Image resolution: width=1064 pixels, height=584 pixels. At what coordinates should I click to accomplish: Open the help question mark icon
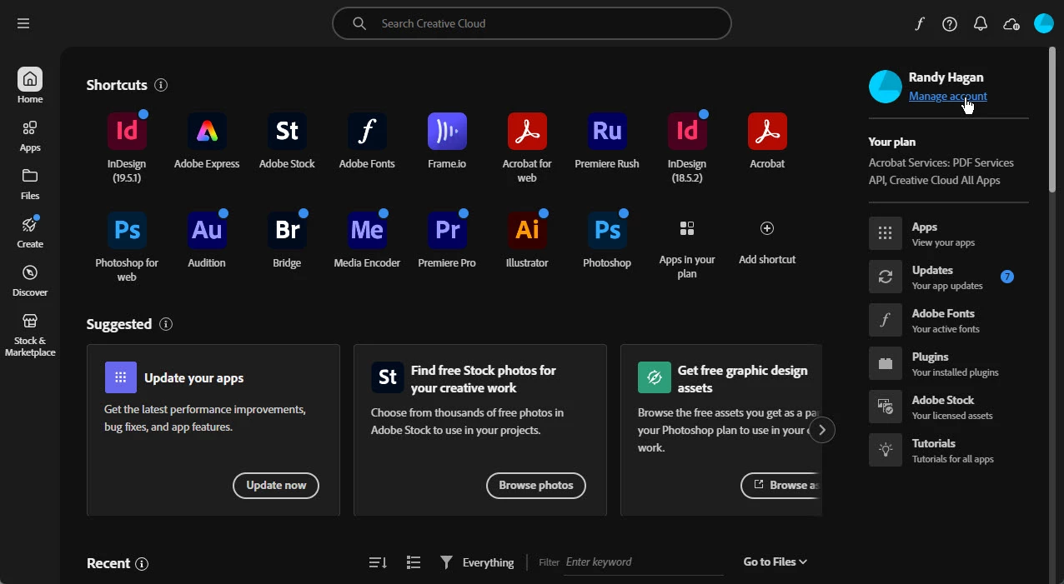coord(950,24)
